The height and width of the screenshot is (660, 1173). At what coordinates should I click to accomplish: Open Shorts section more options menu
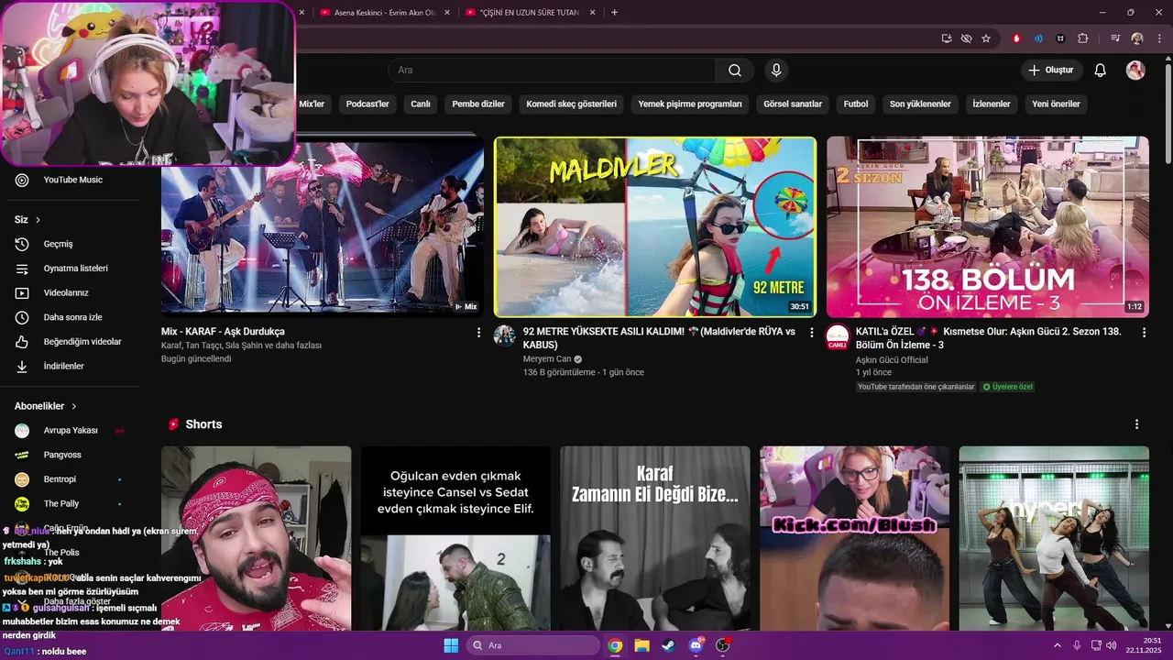click(x=1136, y=424)
